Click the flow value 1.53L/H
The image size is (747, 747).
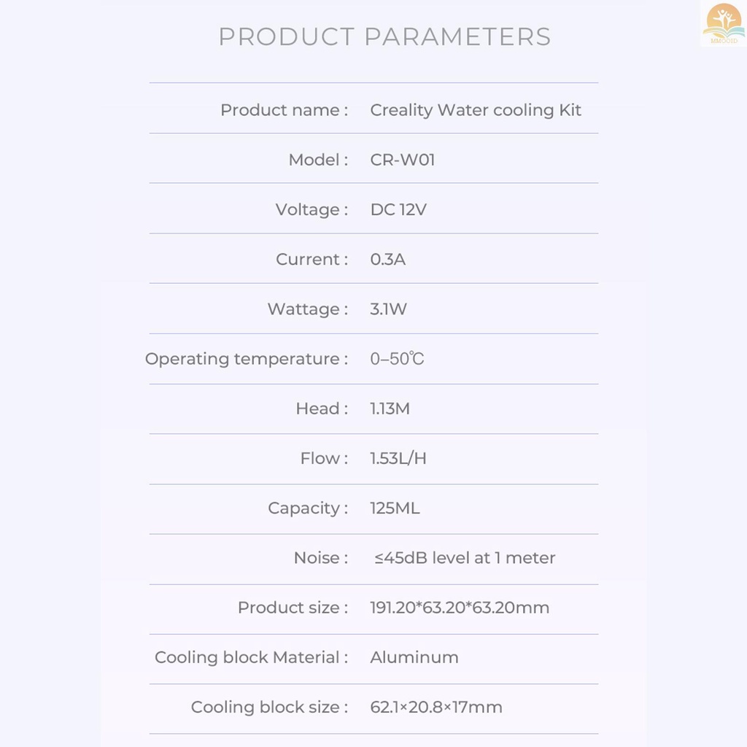coord(398,459)
